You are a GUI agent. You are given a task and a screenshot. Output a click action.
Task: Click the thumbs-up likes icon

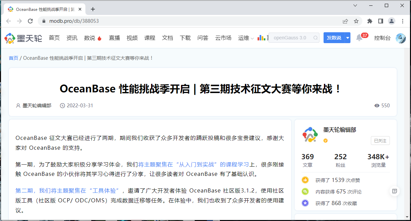tap(305, 180)
